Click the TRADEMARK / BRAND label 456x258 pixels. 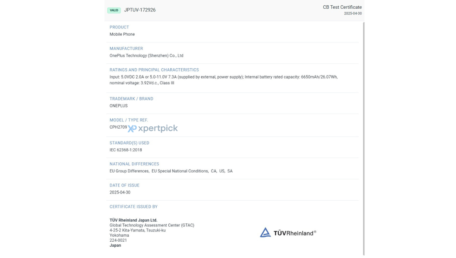pyautogui.click(x=131, y=99)
